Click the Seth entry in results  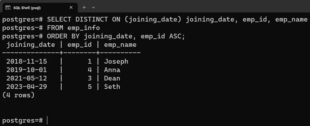point(112,87)
